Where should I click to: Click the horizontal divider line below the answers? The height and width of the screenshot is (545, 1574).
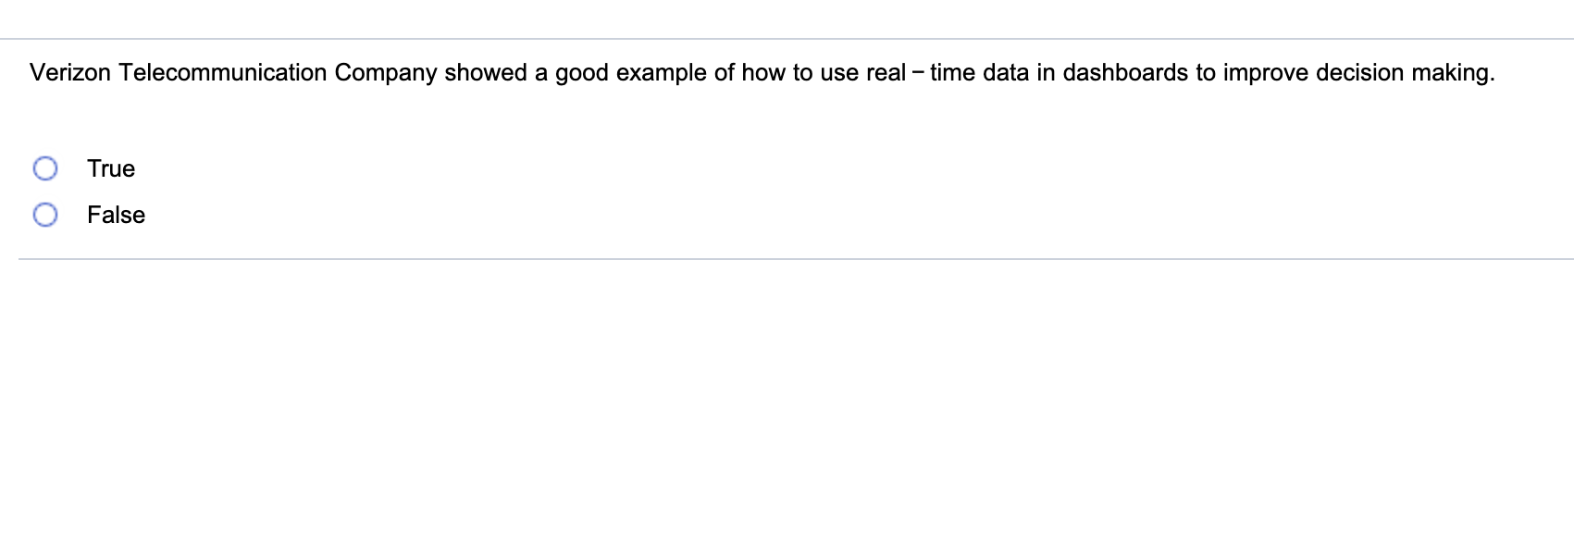point(787,259)
